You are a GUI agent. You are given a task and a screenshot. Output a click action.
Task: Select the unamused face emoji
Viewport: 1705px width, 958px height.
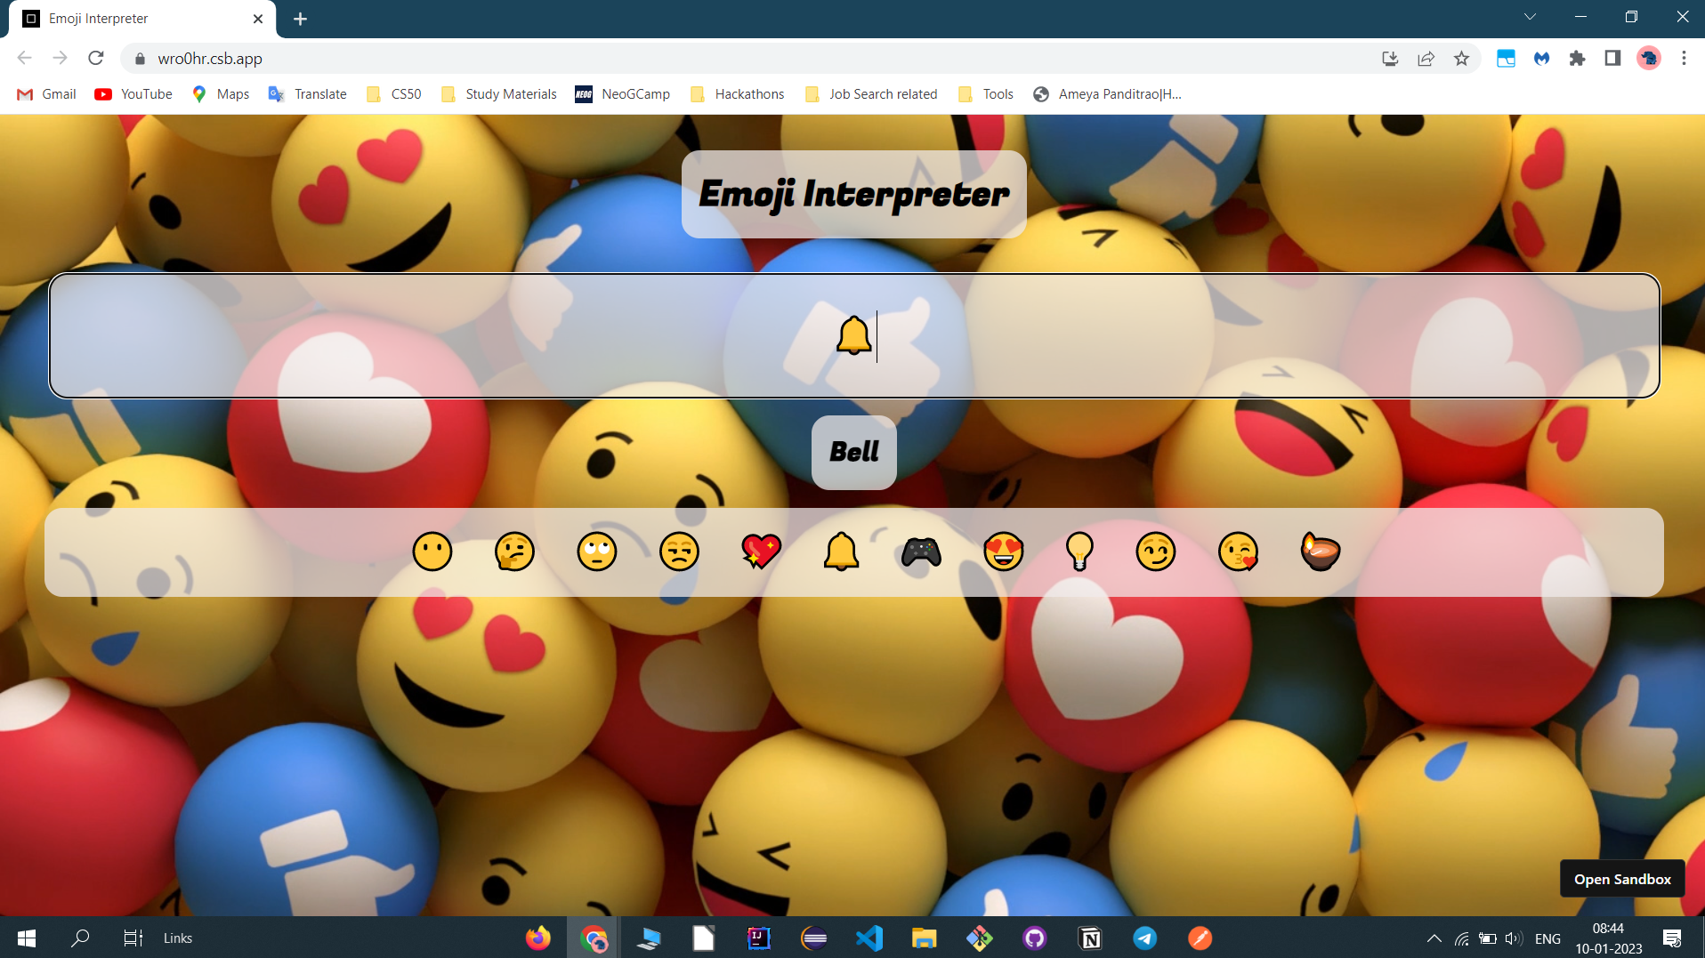679,551
